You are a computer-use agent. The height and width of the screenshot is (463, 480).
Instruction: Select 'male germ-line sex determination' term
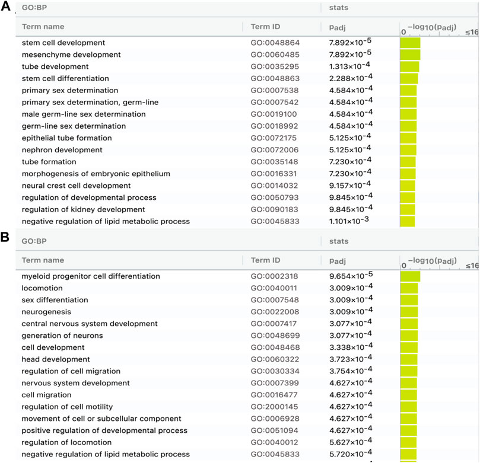click(84, 114)
